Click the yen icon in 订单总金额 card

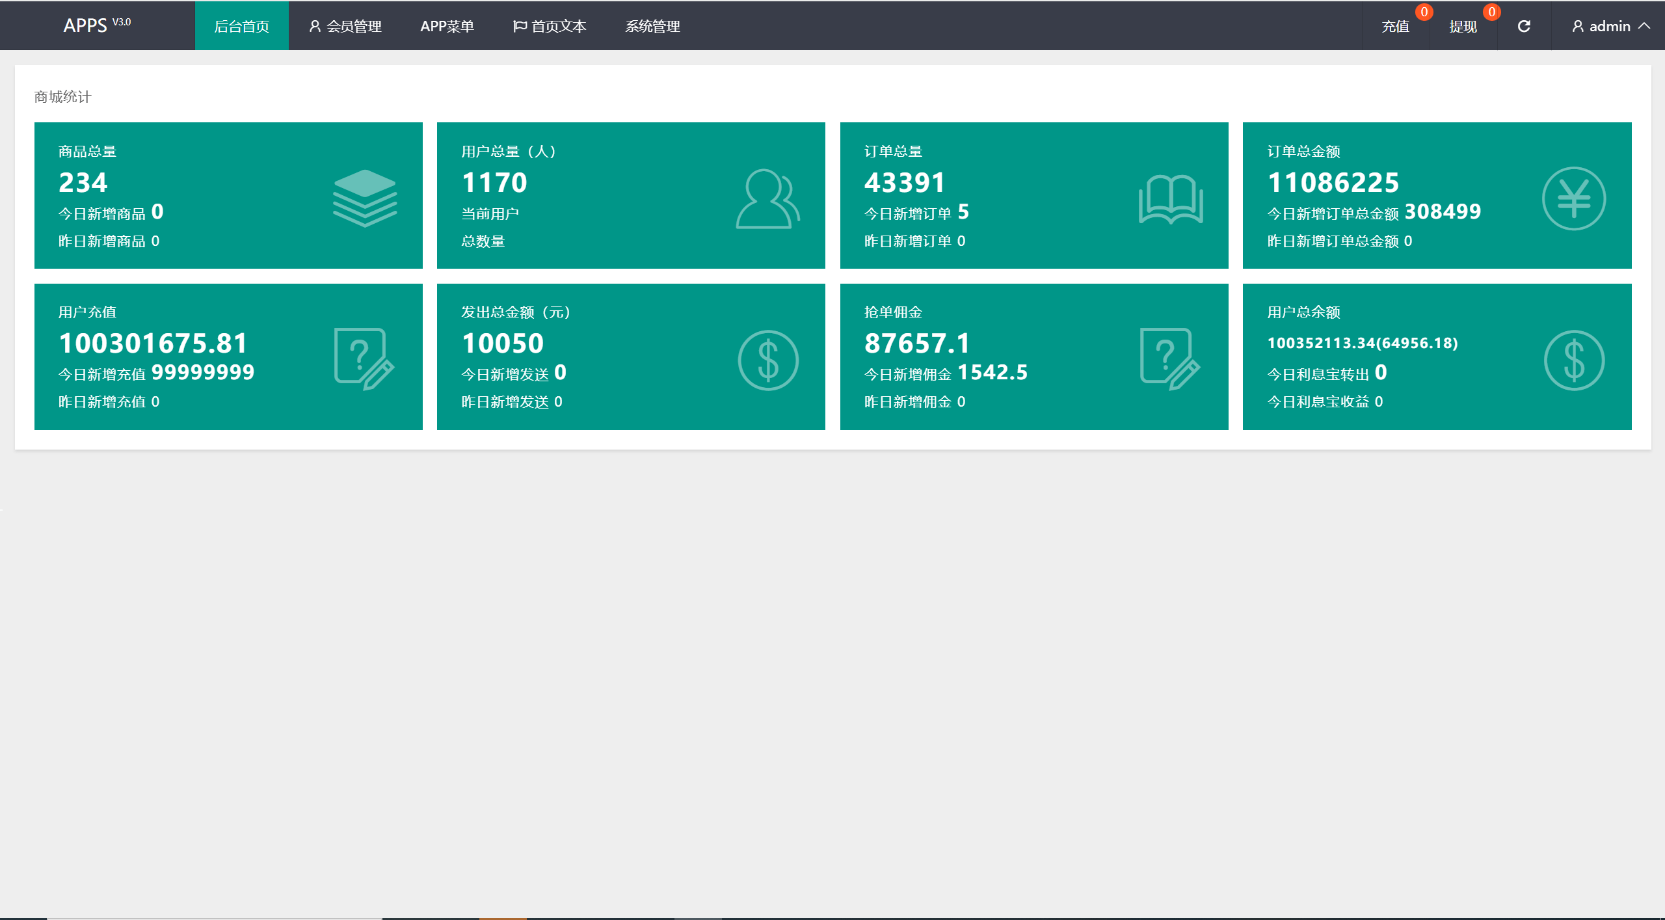pos(1573,198)
